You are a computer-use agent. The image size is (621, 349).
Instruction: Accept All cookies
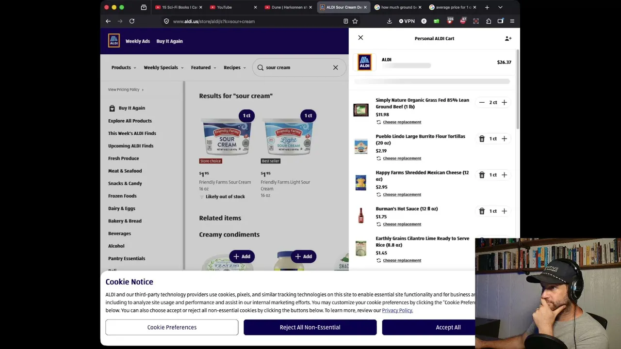pos(448,327)
